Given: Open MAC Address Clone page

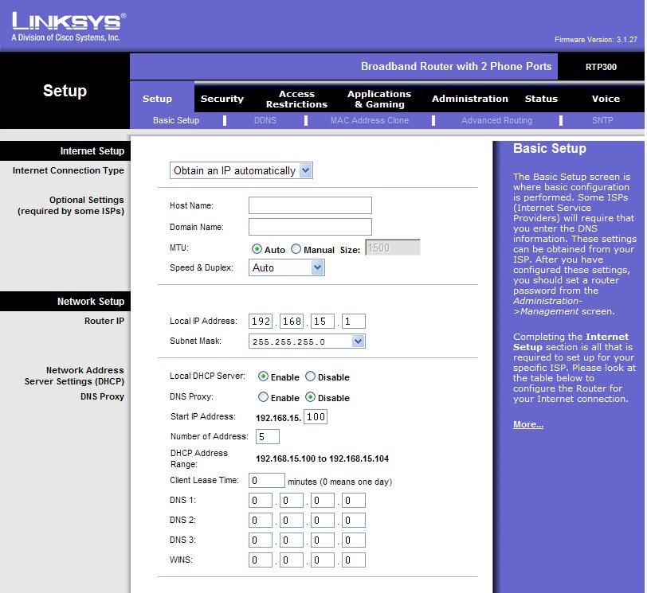Looking at the screenshot, I should tap(369, 120).
